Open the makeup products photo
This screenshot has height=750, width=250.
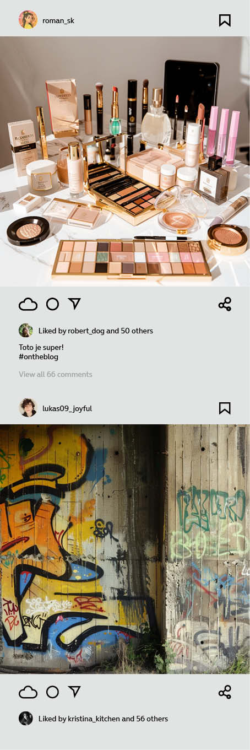[x=125, y=161]
